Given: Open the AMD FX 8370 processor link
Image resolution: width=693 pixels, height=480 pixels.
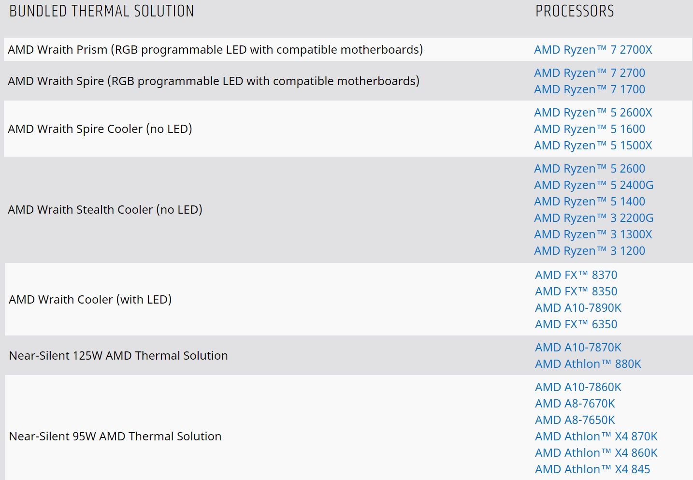Looking at the screenshot, I should (576, 275).
